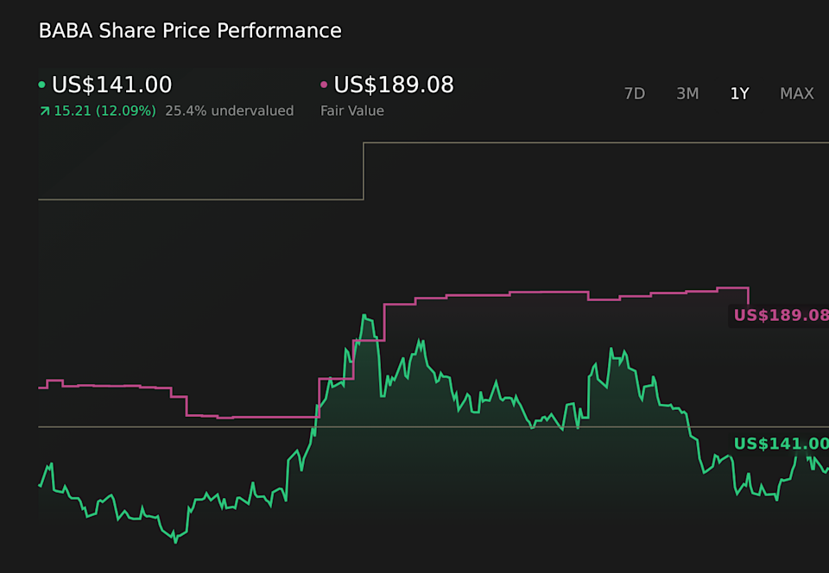The height and width of the screenshot is (573, 829).
Task: Click the pink fair value dot indicator
Action: (324, 85)
